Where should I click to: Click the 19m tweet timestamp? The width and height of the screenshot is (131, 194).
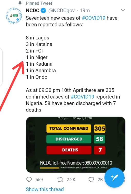click(x=85, y=11)
